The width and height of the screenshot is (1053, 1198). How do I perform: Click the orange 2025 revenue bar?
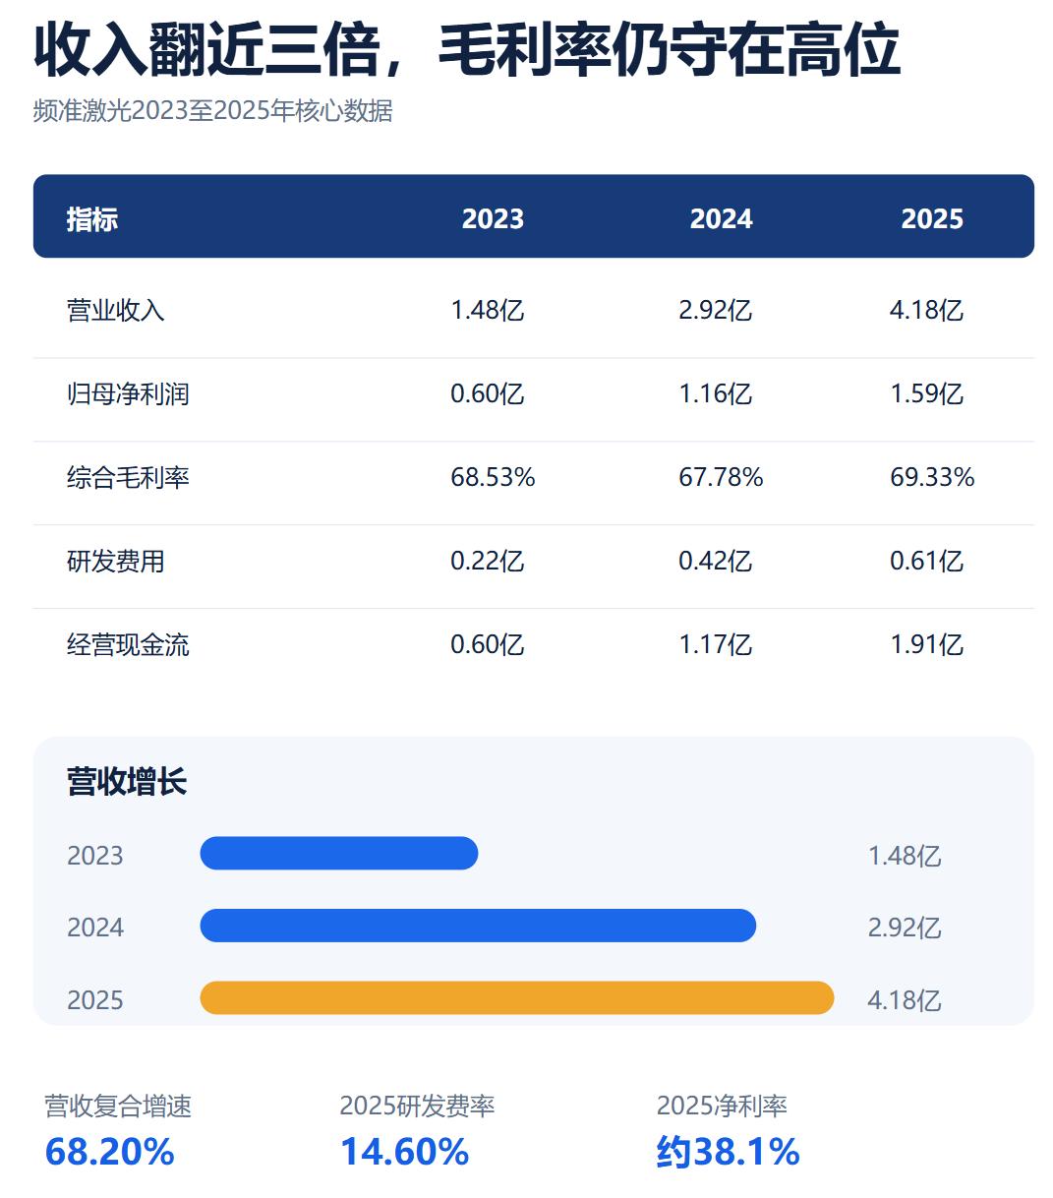pyautogui.click(x=517, y=997)
